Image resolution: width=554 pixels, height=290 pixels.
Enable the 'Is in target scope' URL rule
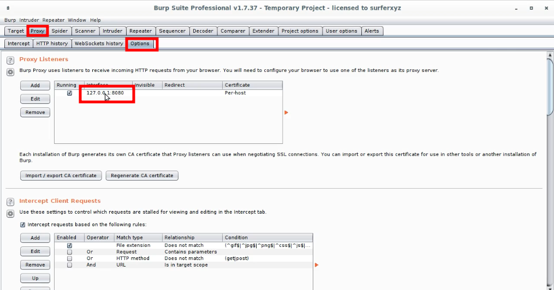70,265
